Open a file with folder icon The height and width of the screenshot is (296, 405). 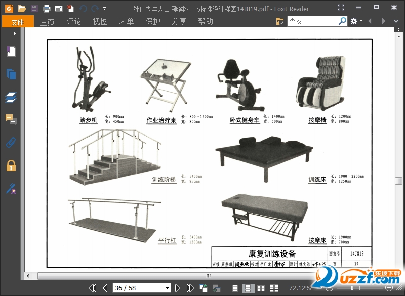[x=22, y=9]
